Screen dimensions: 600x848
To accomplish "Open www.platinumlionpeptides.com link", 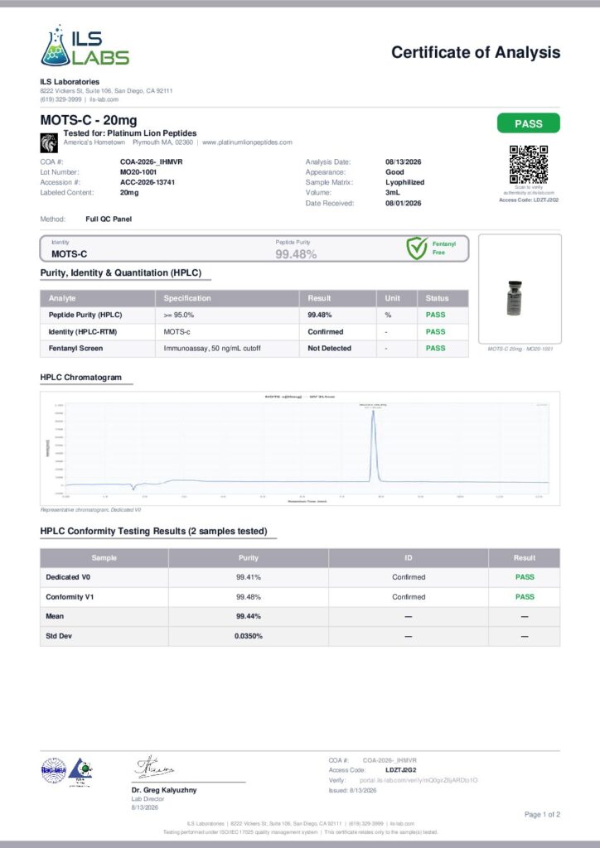I will (247, 142).
